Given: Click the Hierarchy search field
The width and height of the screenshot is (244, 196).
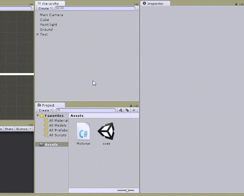Looking at the screenshot, I should coord(95,8).
